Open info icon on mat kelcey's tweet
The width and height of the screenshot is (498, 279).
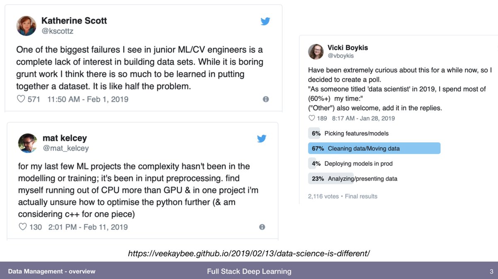pyautogui.click(x=262, y=227)
